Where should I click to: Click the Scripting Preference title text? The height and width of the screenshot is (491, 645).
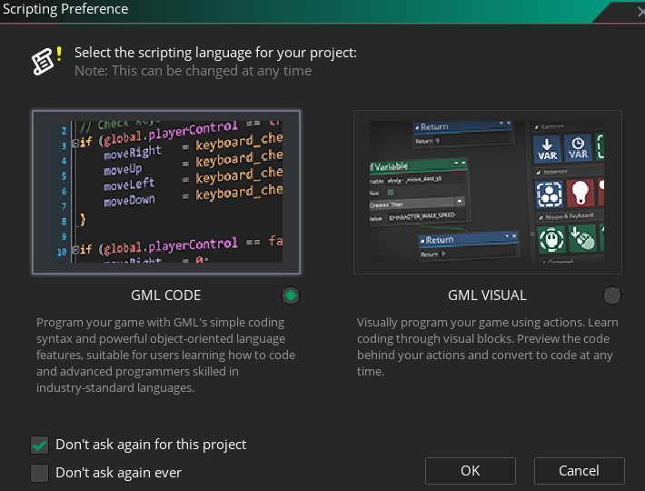[65, 9]
